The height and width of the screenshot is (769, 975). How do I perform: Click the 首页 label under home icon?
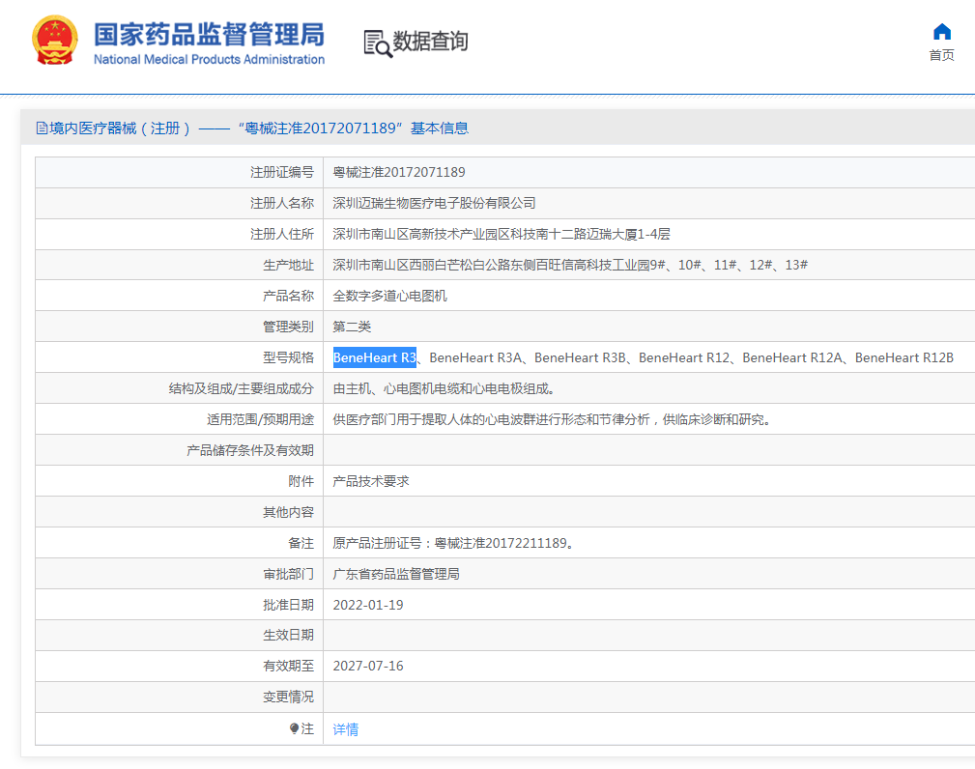[941, 55]
